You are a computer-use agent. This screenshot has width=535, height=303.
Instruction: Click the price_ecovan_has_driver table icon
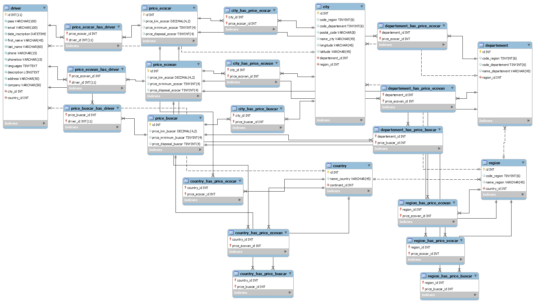pos(71,69)
